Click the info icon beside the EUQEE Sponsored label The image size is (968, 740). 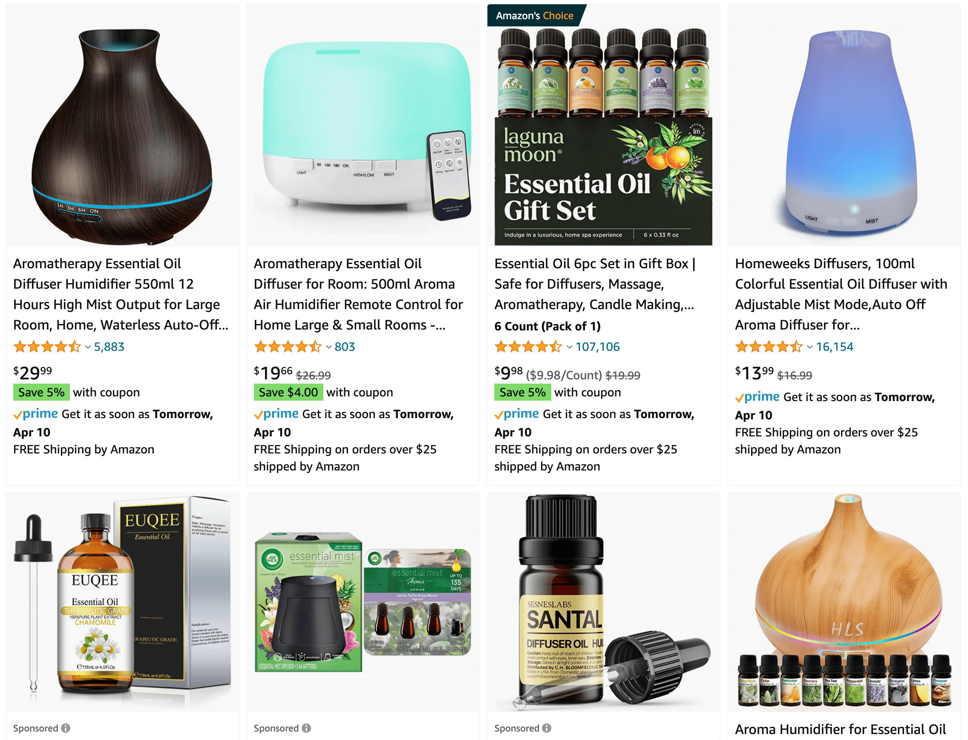(66, 728)
